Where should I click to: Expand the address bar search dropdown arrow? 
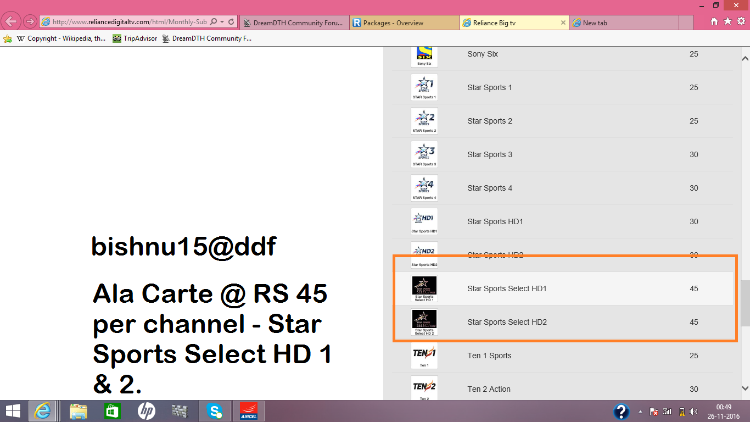coord(222,22)
